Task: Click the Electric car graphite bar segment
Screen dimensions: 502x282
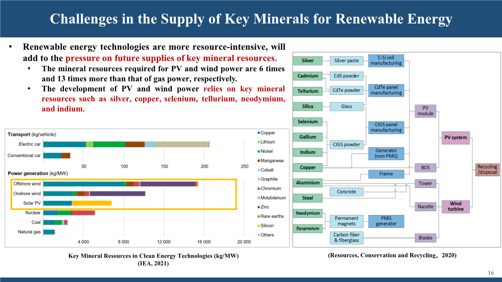Action: coord(182,145)
